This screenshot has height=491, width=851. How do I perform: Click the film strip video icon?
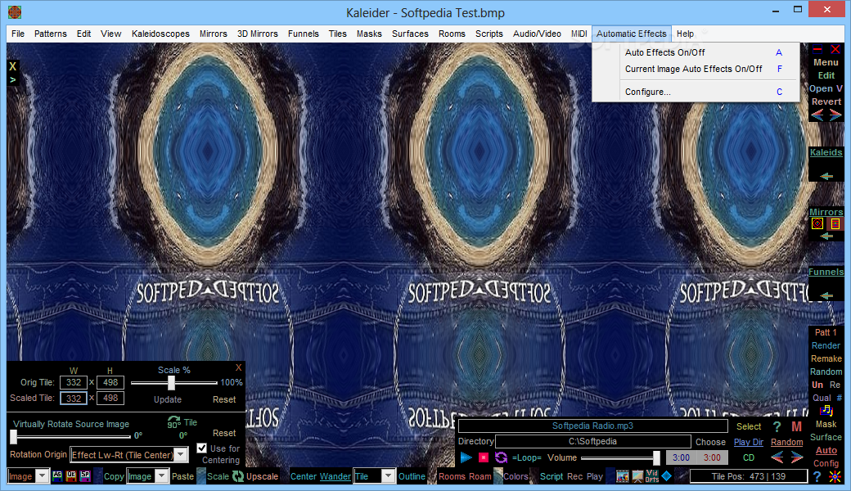tap(622, 476)
